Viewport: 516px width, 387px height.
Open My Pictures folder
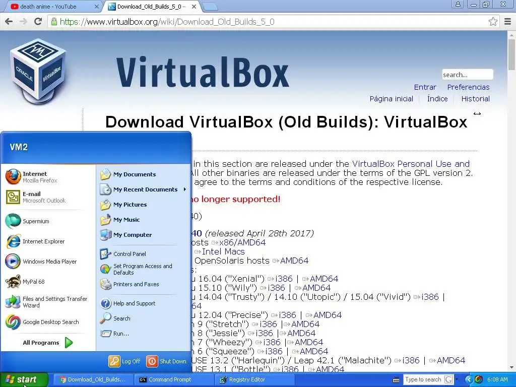click(x=123, y=205)
